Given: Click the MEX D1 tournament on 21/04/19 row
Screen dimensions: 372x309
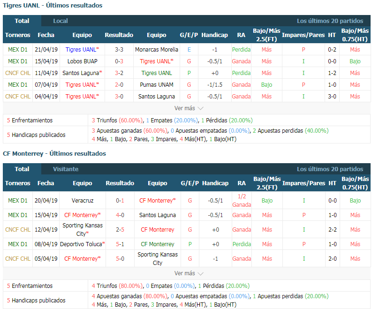Looking at the screenshot, I should (18, 50).
